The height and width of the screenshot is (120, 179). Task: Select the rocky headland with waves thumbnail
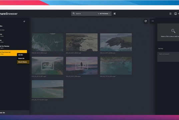[116, 42]
